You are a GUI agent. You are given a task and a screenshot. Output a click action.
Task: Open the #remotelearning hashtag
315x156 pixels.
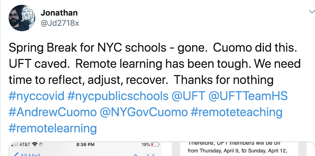pos(52,128)
